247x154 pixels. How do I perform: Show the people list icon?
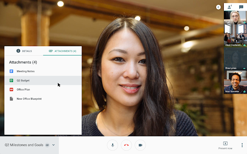(x=230, y=7)
